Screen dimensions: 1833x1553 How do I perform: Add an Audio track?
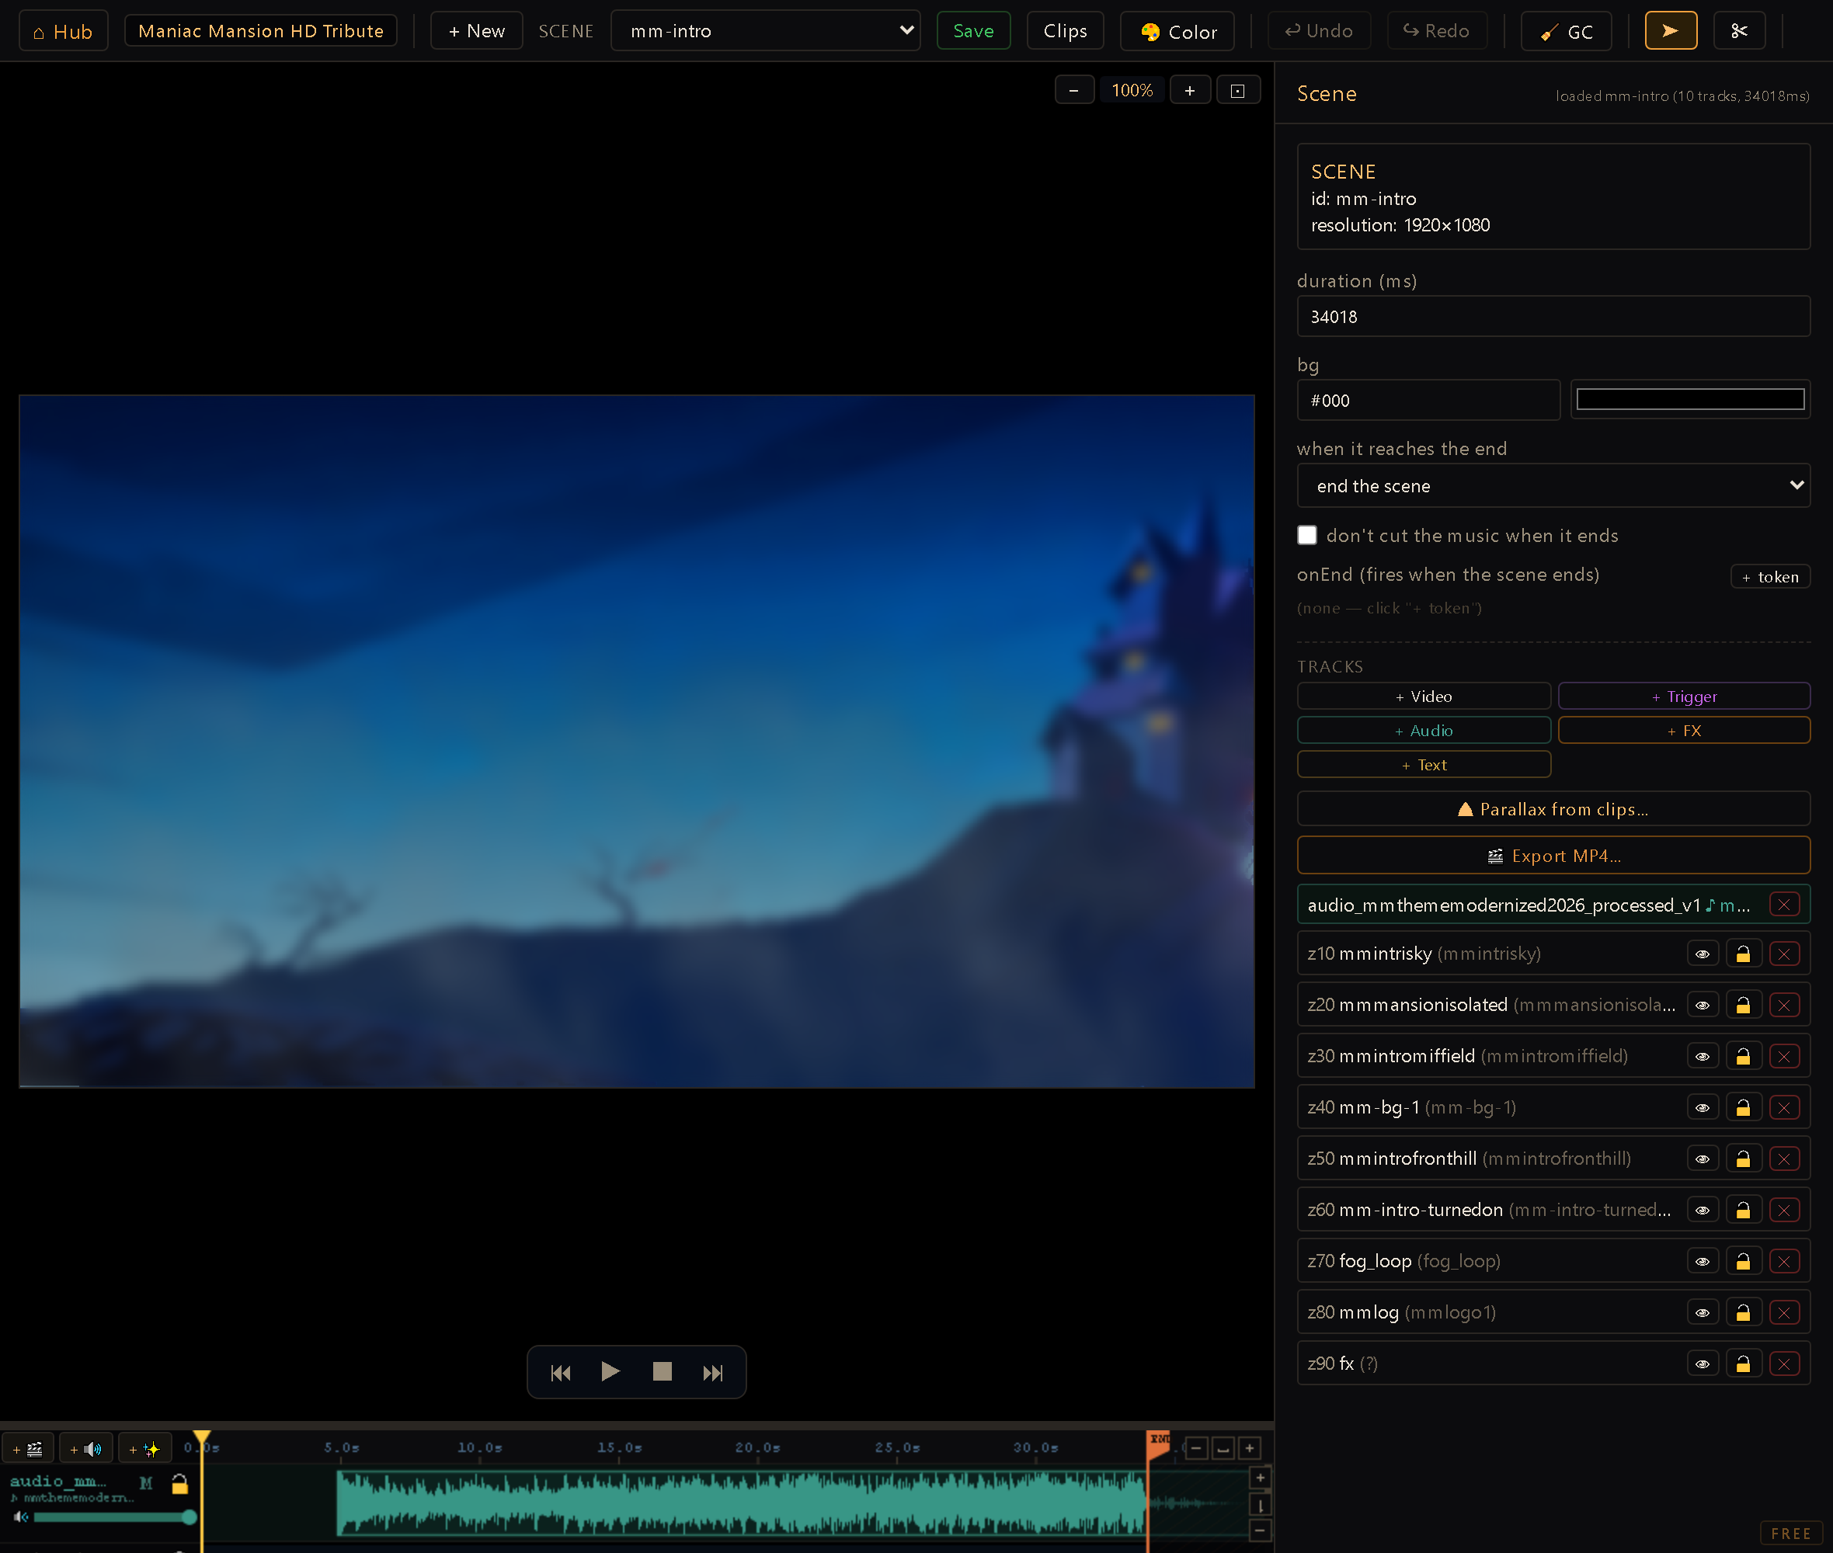click(x=1424, y=731)
